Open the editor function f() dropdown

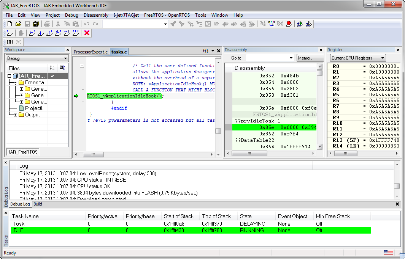pos(213,51)
